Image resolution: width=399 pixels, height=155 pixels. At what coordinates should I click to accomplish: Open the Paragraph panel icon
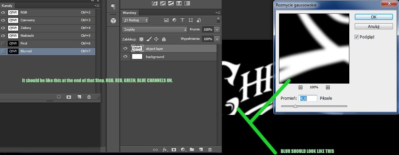[113, 7]
